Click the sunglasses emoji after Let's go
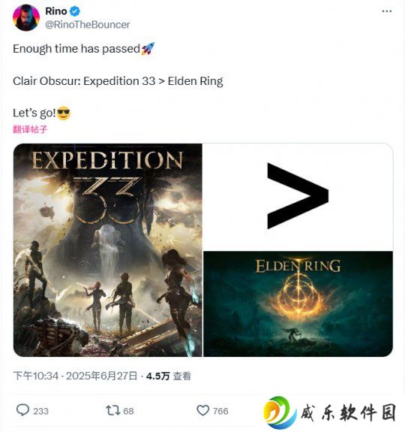405x432 pixels. tap(64, 113)
